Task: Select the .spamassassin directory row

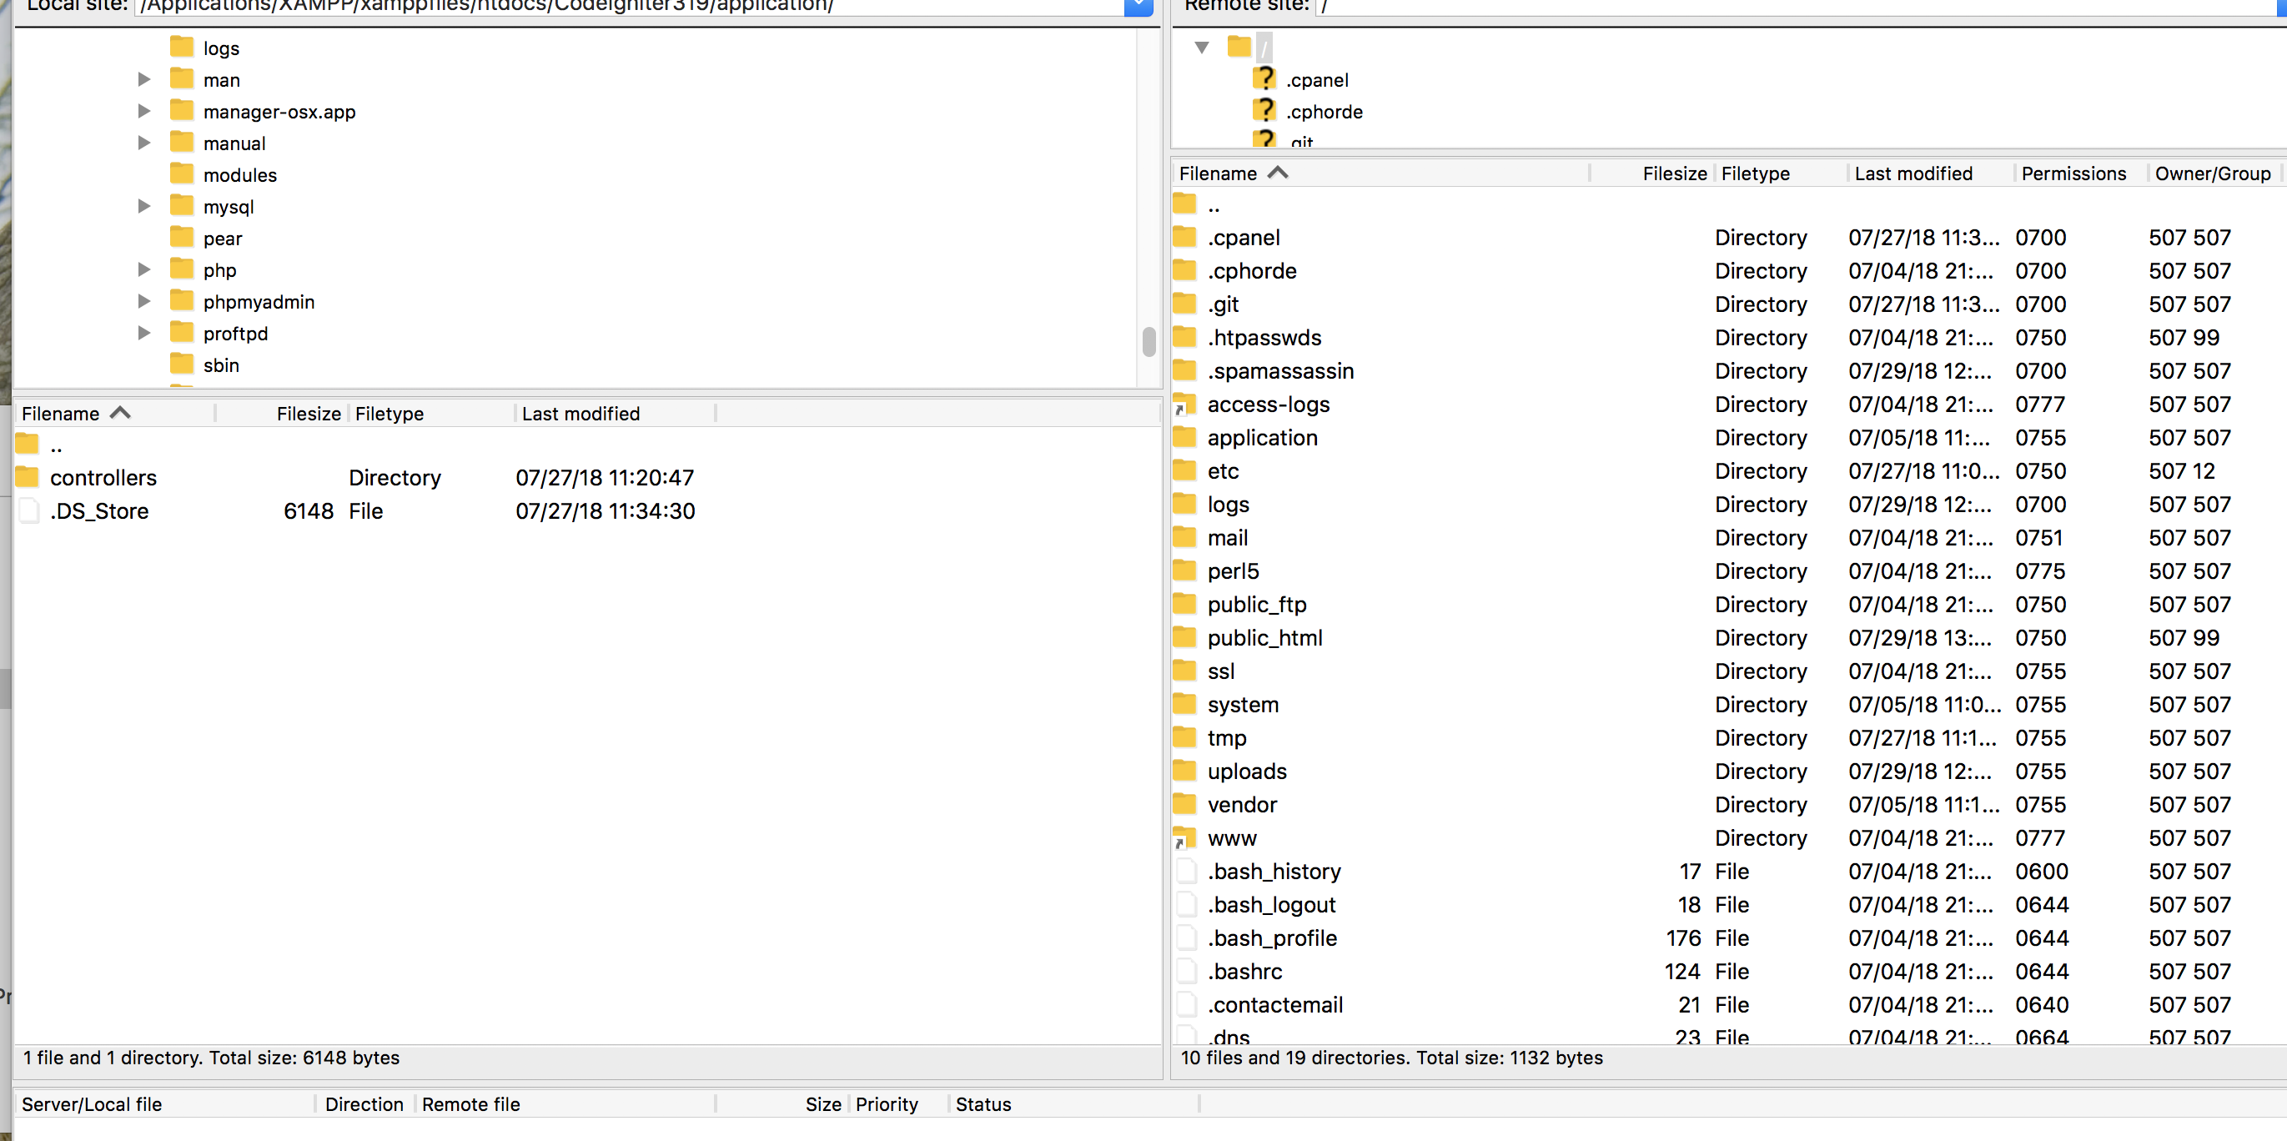Action: pyautogui.click(x=1728, y=370)
